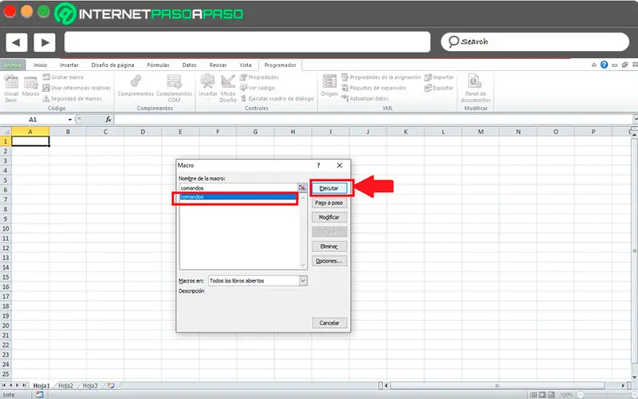Image resolution: width=638 pixels, height=399 pixels.
Task: Open Opciones... in Macro dialog
Action: tap(329, 261)
